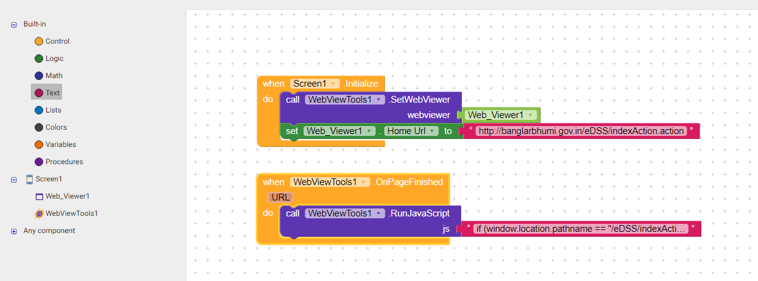758x281 pixels.
Task: Collapse the Built-in tree section
Action: (x=14, y=25)
